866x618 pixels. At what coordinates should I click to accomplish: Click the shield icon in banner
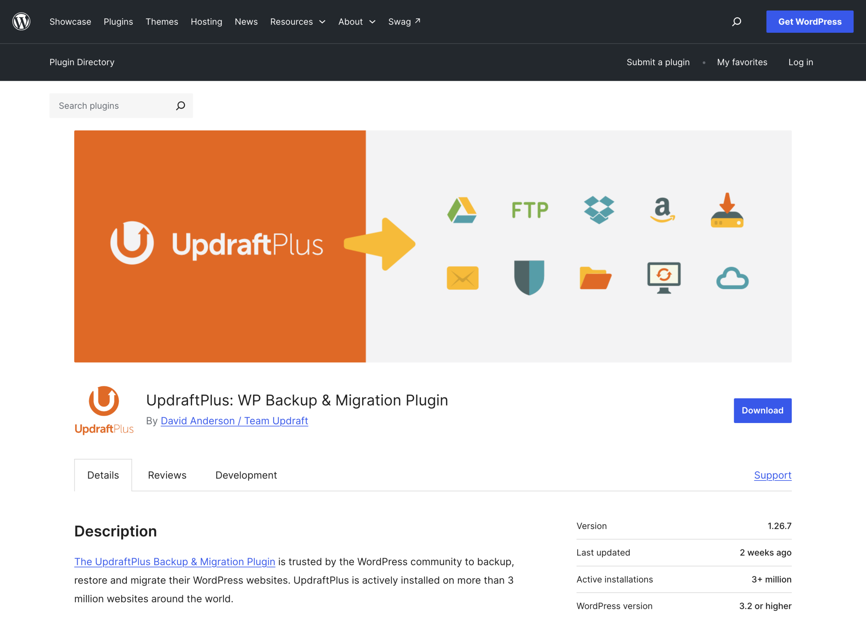529,278
